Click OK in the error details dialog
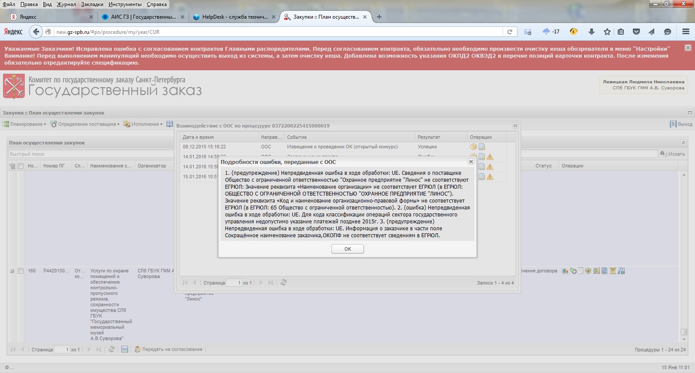Image resolution: width=695 pixels, height=373 pixels. (x=347, y=249)
